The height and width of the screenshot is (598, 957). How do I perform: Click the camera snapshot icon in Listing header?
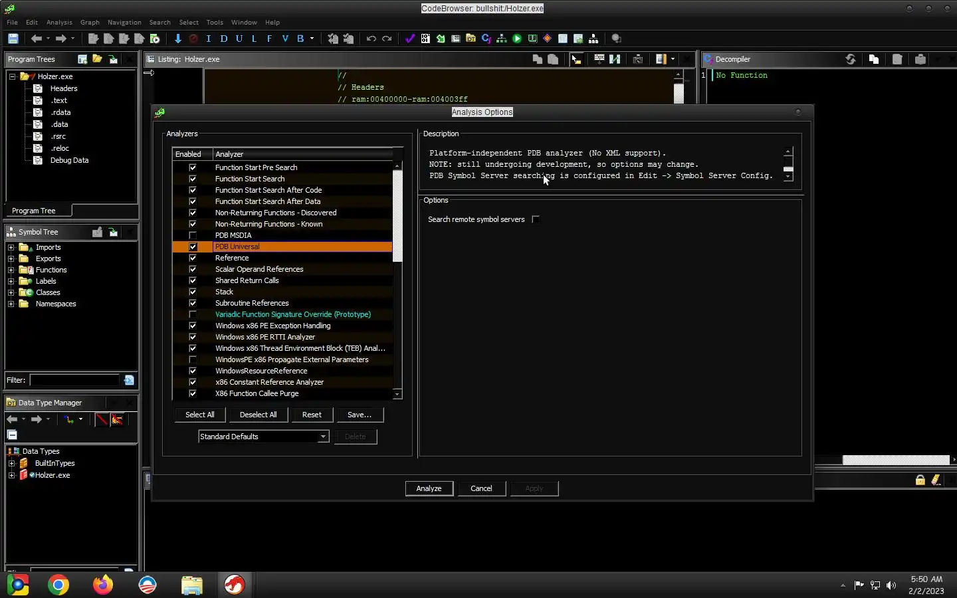[638, 59]
